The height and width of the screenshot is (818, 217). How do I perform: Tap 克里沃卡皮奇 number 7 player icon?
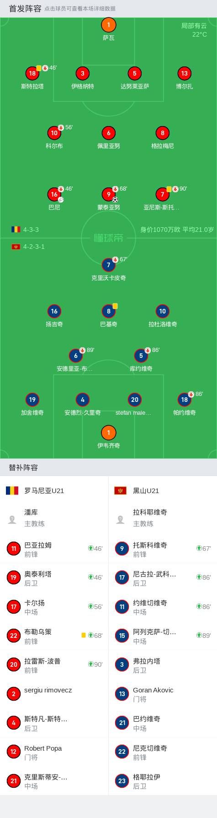pyautogui.click(x=108, y=265)
